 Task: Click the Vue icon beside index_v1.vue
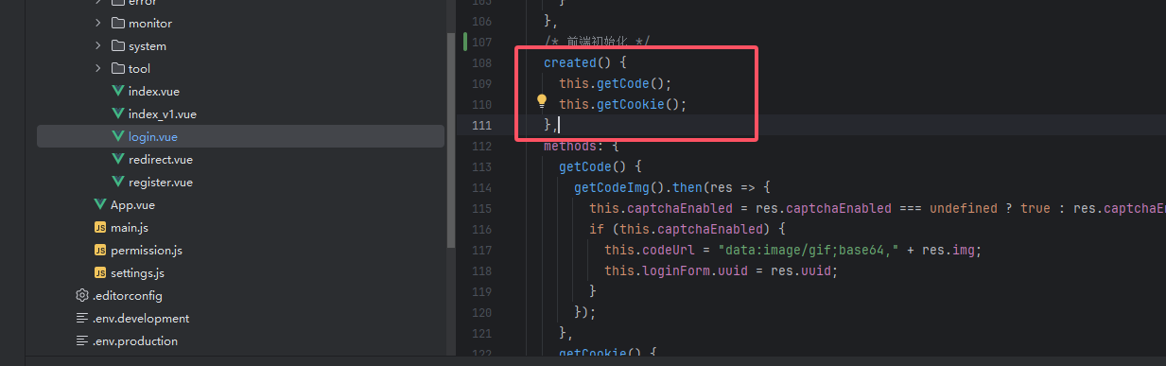(118, 113)
